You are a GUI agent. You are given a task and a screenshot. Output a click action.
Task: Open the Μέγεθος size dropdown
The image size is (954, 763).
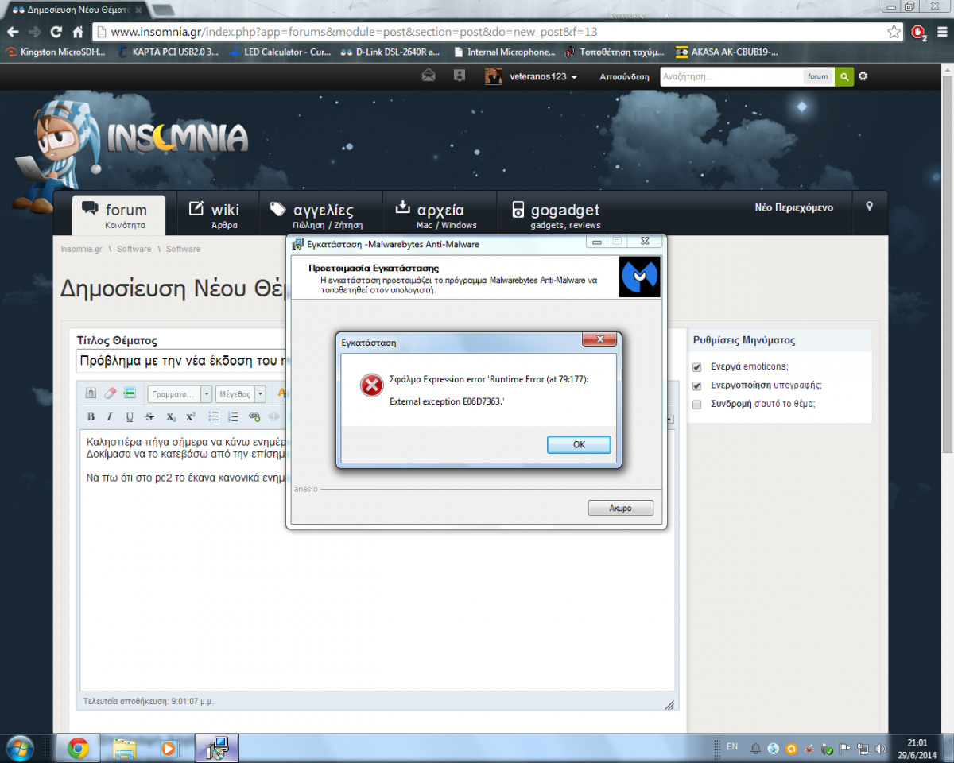(x=241, y=393)
